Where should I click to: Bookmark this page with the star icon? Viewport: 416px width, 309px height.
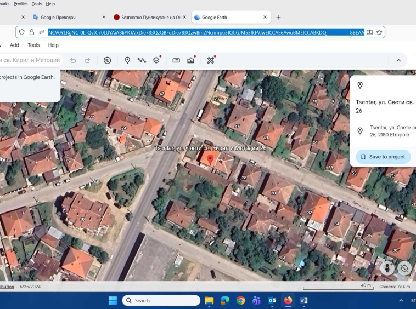pos(379,32)
